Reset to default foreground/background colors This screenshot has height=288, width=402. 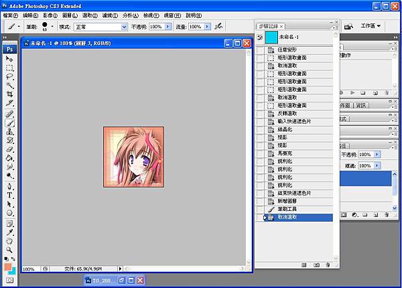click(7, 259)
